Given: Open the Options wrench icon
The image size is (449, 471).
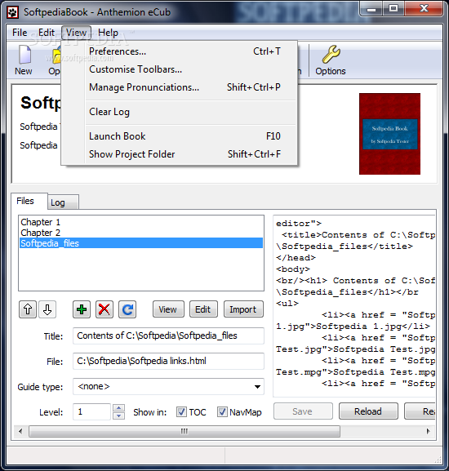Looking at the screenshot, I should click(331, 60).
